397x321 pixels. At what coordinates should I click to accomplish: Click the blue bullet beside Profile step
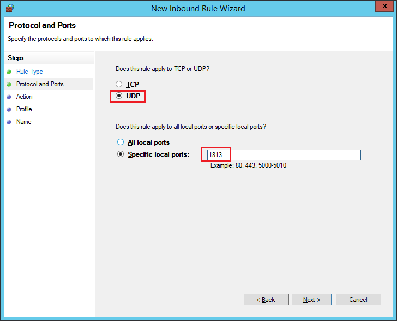(9, 109)
